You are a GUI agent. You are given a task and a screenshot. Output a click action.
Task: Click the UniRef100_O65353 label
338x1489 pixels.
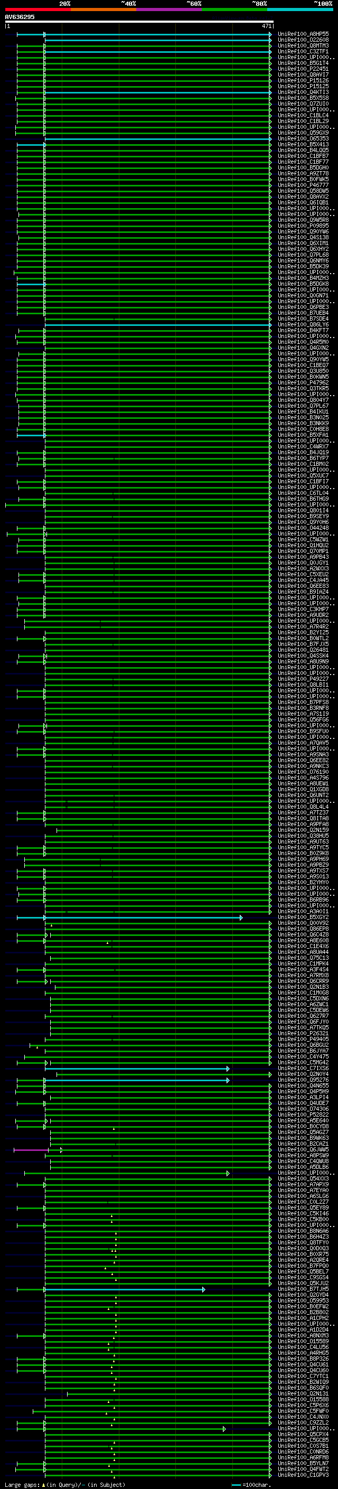click(x=303, y=139)
